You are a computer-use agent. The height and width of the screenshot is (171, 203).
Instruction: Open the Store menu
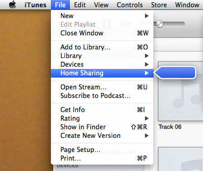159,5
